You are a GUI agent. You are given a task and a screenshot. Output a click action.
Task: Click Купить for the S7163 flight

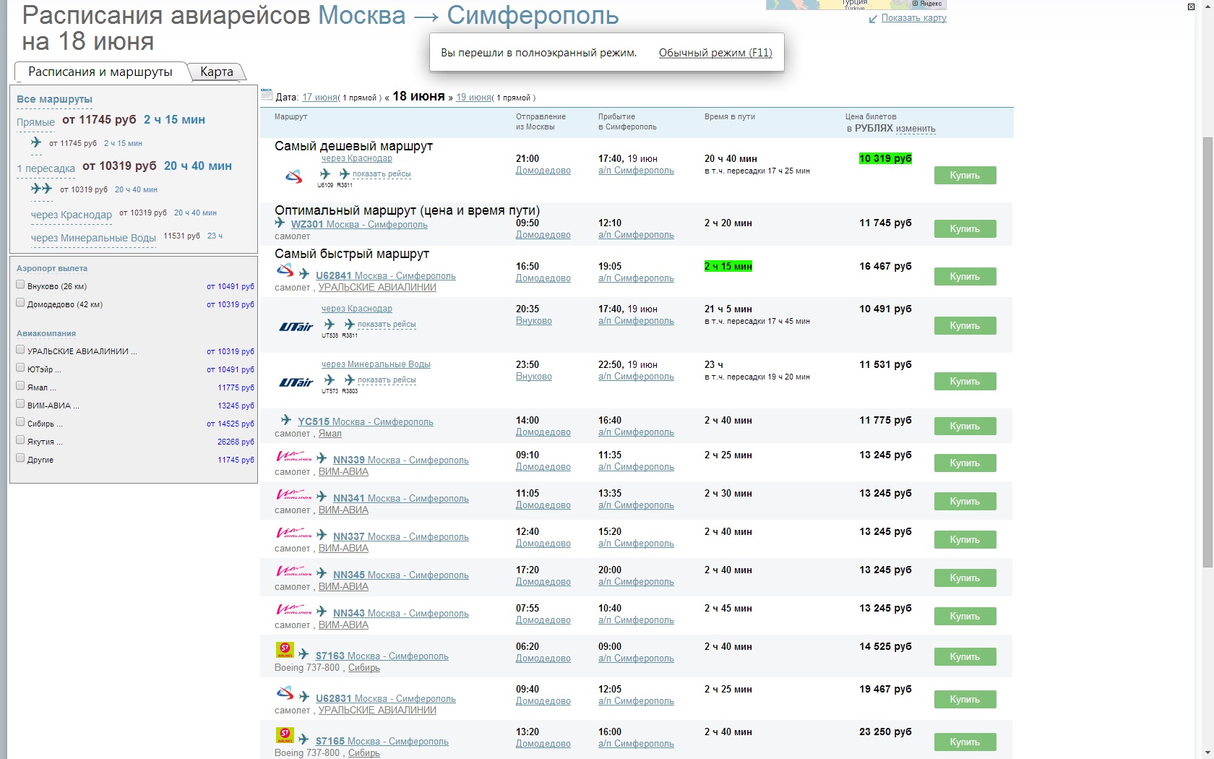pyautogui.click(x=965, y=657)
